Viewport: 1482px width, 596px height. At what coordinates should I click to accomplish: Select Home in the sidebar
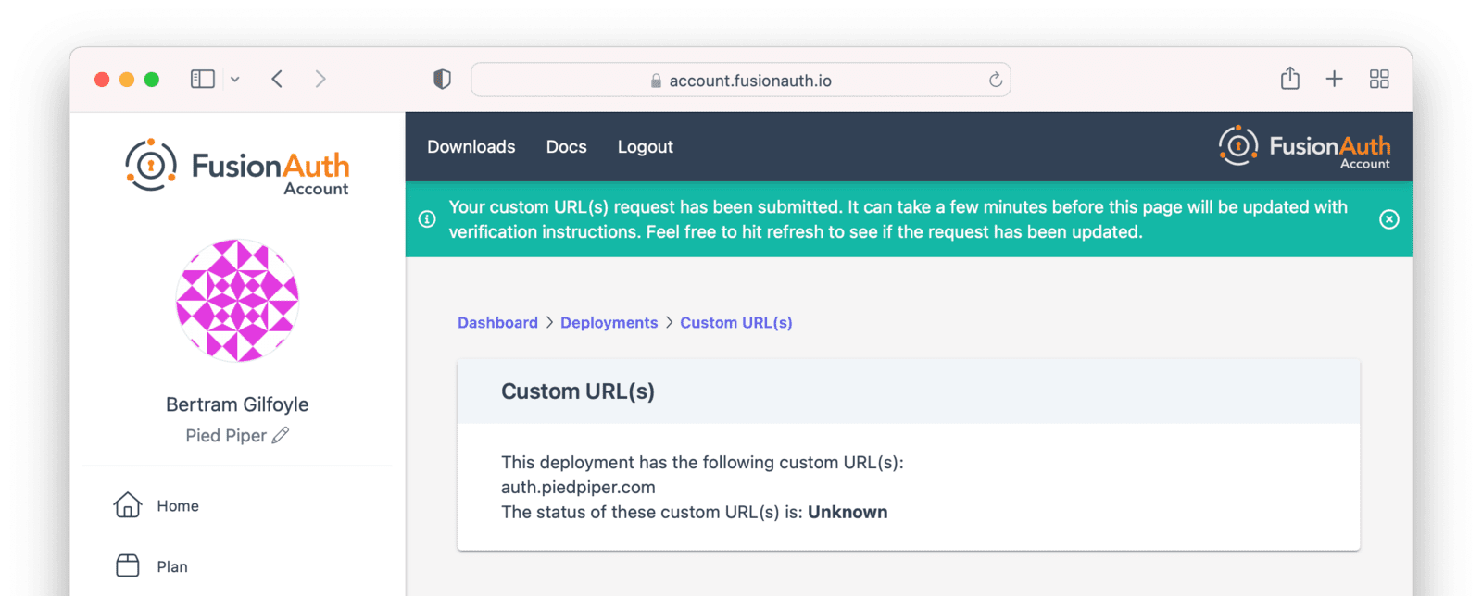pos(177,506)
